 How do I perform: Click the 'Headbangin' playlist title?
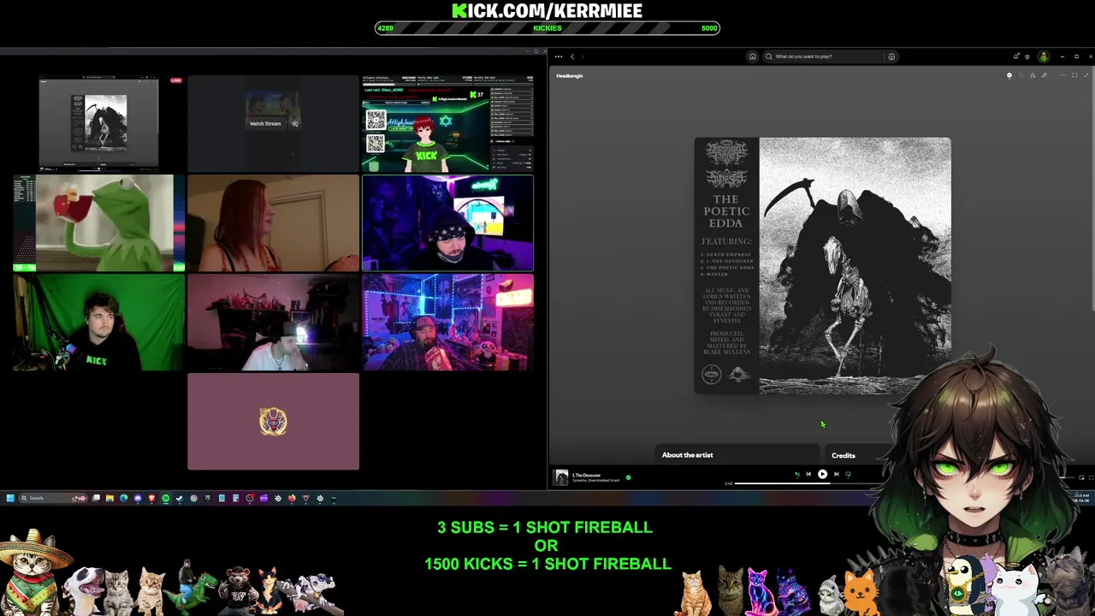(570, 76)
